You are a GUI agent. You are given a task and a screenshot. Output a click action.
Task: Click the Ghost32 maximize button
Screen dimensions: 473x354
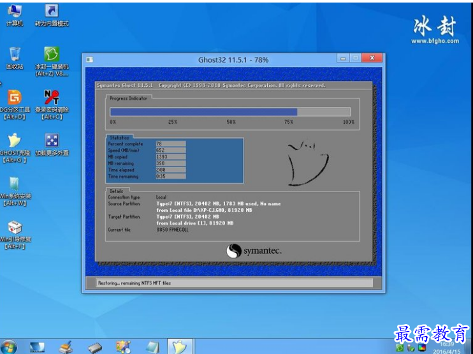click(356, 58)
